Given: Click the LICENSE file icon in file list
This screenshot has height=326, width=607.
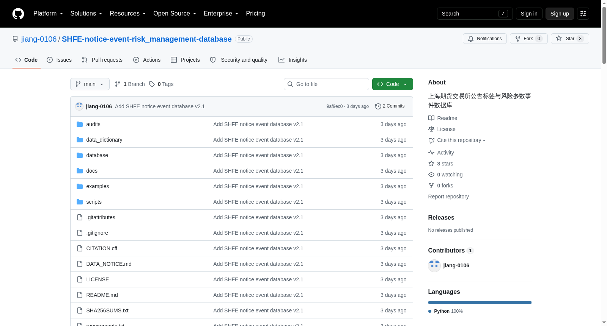Looking at the screenshot, I should coord(80,279).
